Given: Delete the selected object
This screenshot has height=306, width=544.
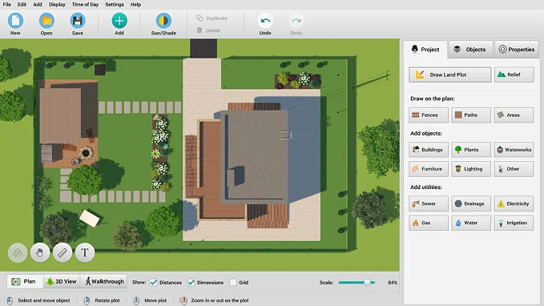Looking at the screenshot, I should click(208, 30).
